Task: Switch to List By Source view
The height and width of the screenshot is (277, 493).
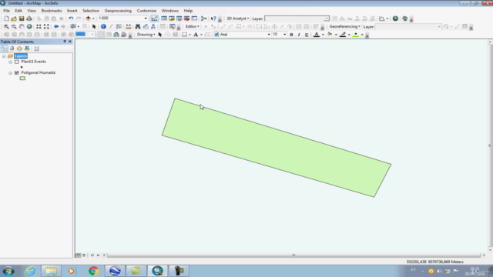Action: coord(12,48)
